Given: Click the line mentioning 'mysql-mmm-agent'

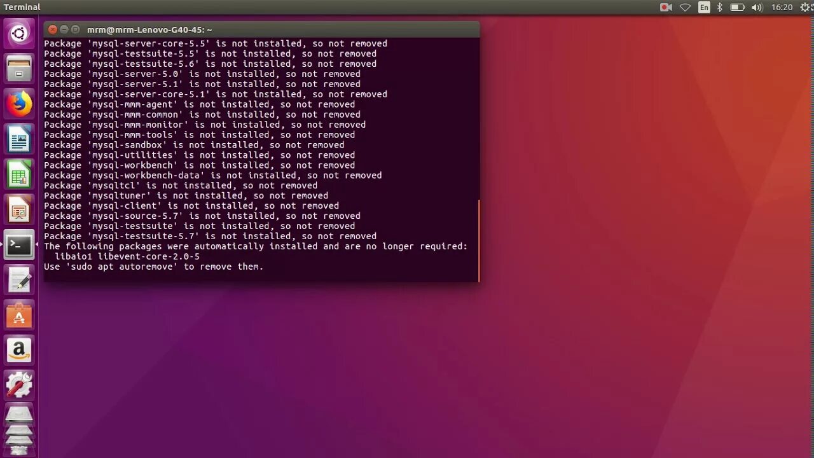Looking at the screenshot, I should [x=200, y=104].
